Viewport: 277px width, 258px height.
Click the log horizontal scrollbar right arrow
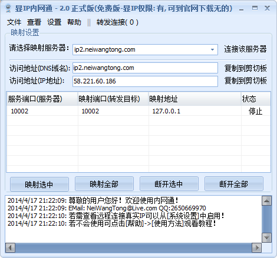point(256,247)
